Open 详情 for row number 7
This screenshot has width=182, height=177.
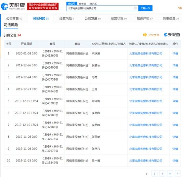(175, 125)
